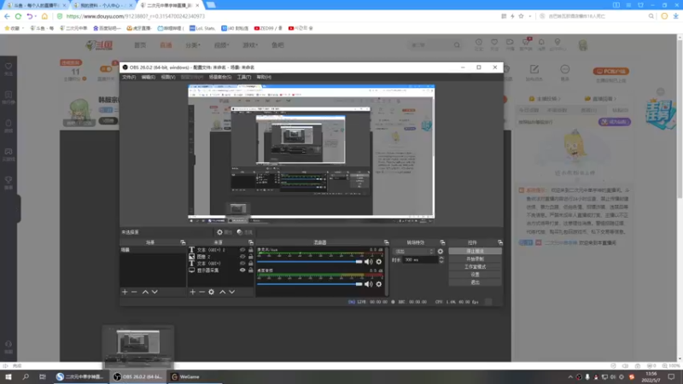
Task: Move scene up in Scenes panel
Action: point(145,292)
